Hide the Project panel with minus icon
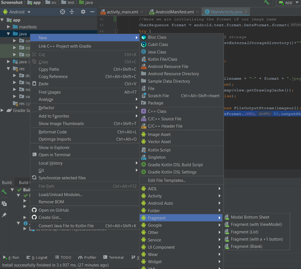Screen dimensions: 301x269 point(92,12)
